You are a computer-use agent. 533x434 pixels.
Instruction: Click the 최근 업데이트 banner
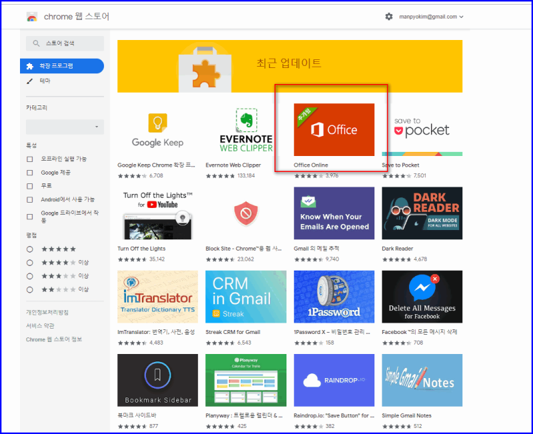click(290, 66)
